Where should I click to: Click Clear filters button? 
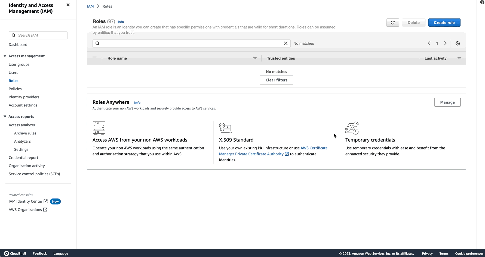(x=277, y=80)
